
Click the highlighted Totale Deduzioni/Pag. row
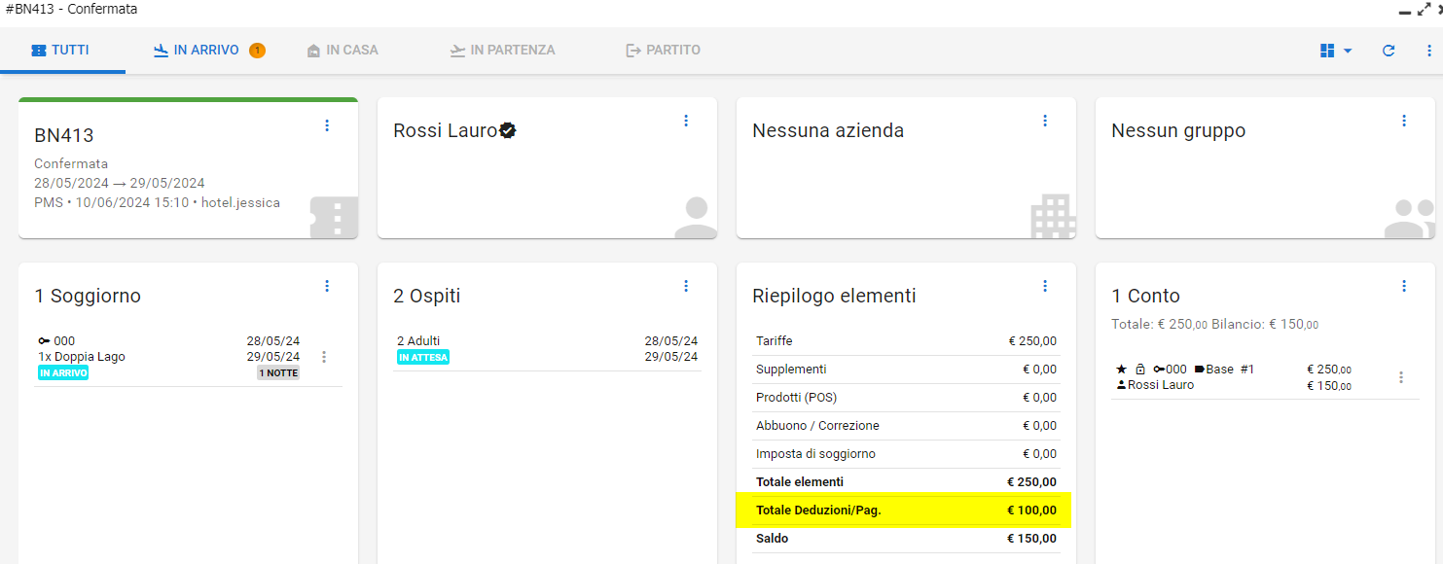tap(903, 510)
